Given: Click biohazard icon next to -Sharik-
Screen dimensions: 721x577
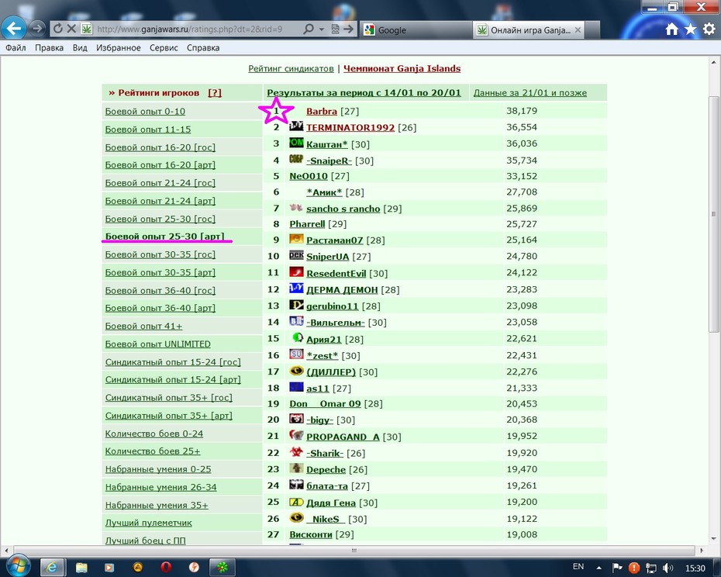Looking at the screenshot, I should [x=296, y=452].
